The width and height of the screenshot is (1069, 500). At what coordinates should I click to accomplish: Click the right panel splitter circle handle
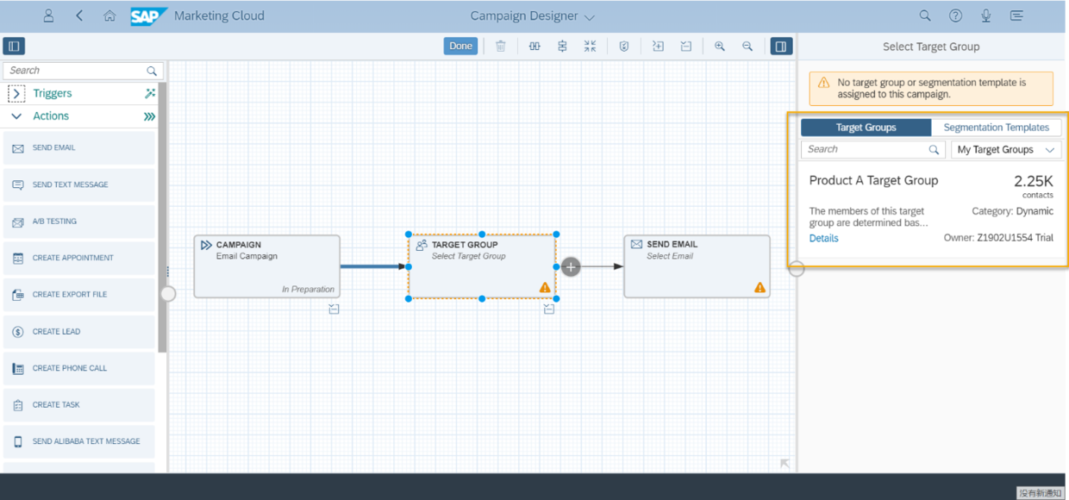coord(797,269)
